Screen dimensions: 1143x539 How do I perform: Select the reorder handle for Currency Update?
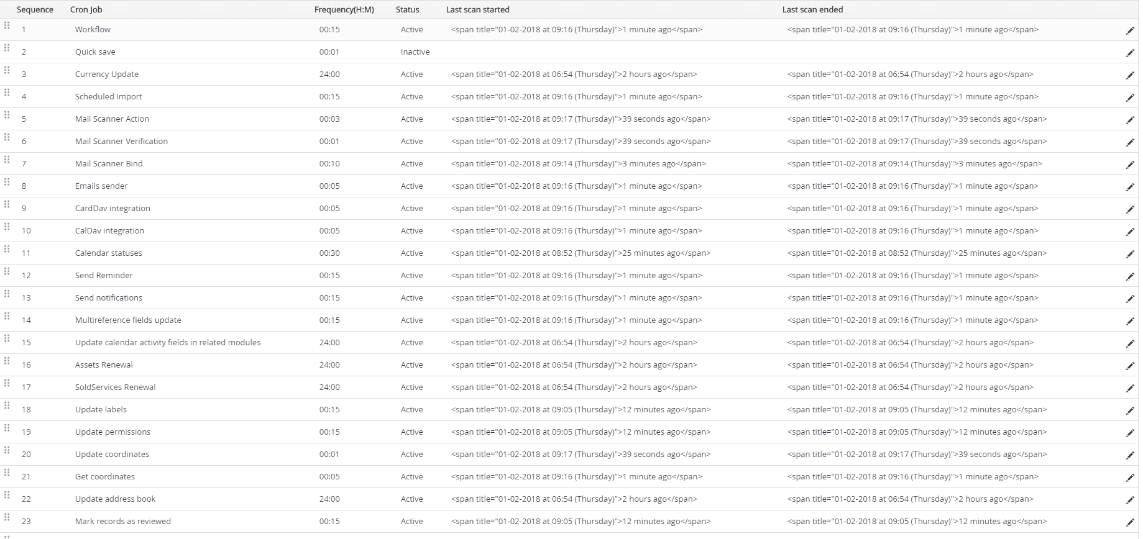(x=7, y=70)
